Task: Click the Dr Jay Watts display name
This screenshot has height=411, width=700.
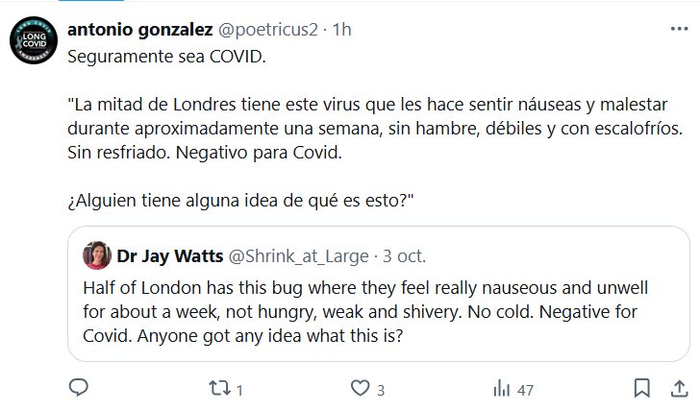Action: 168,256
